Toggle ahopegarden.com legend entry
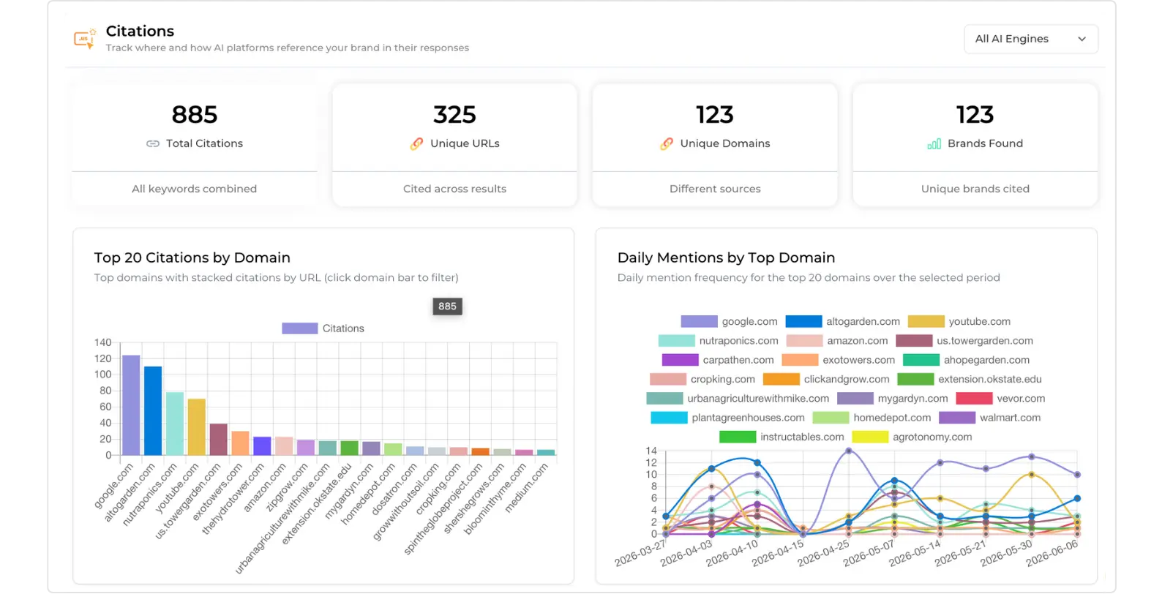This screenshot has width=1162, height=594. 967,360
